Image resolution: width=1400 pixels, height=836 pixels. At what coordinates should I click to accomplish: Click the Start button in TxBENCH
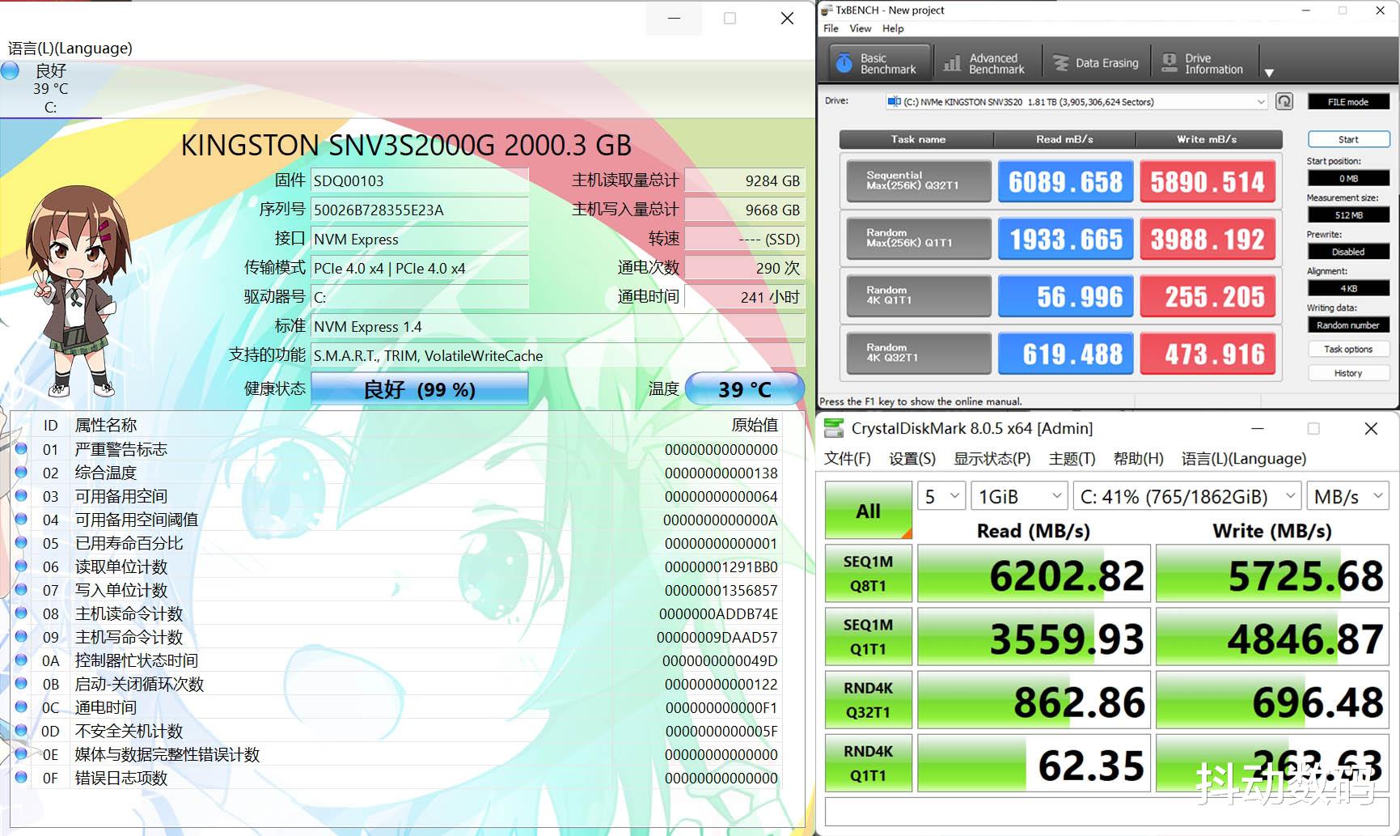(x=1348, y=139)
